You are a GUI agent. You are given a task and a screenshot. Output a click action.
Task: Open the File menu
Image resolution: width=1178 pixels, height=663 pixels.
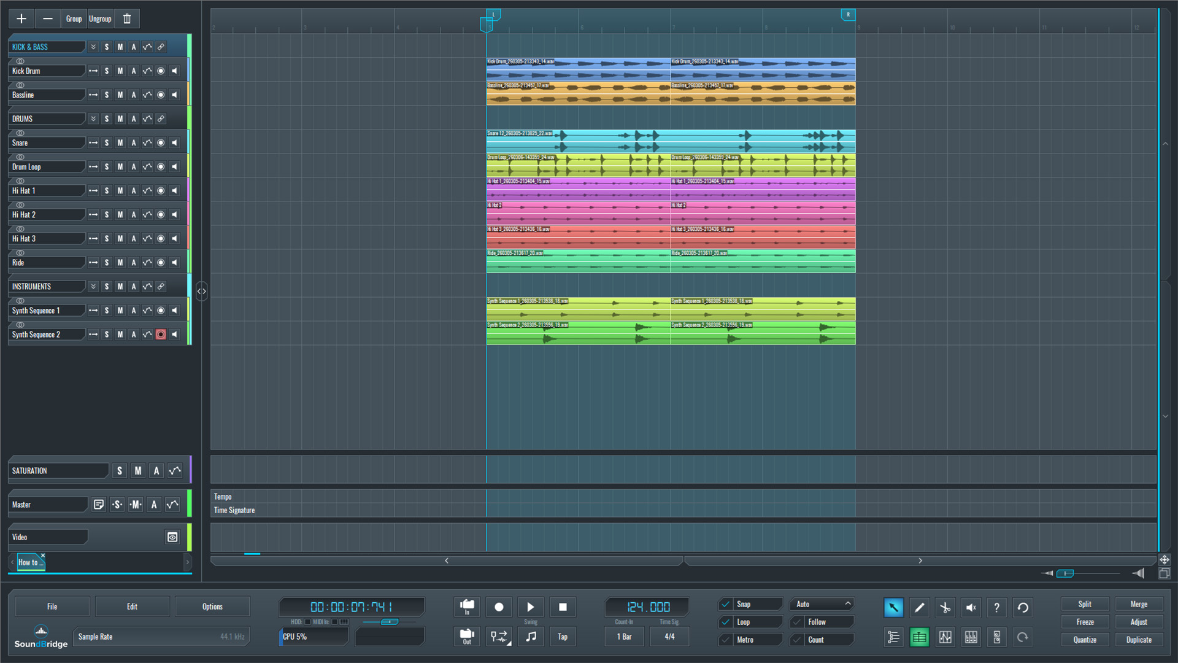(x=52, y=607)
